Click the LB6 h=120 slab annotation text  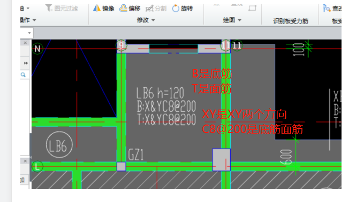pyautogui.click(x=160, y=93)
